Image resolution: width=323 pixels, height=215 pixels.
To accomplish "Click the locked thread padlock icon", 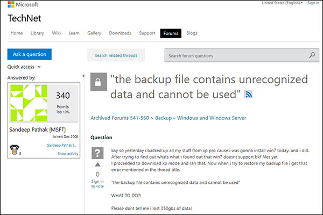I will tap(97, 82).
